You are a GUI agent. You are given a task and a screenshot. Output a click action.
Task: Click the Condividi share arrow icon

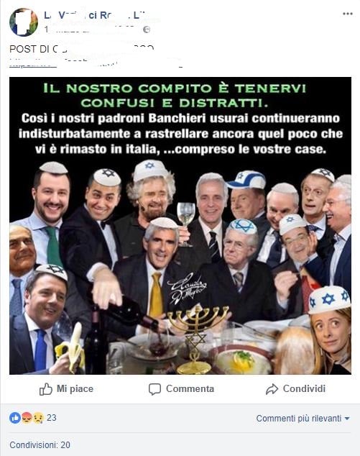pyautogui.click(x=272, y=389)
